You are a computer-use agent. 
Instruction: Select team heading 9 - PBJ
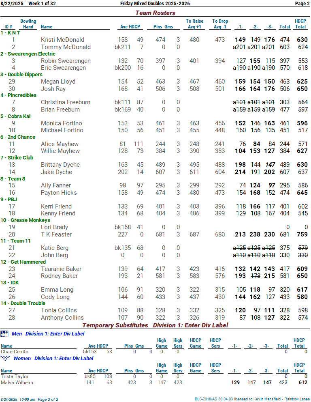coord(9,199)
